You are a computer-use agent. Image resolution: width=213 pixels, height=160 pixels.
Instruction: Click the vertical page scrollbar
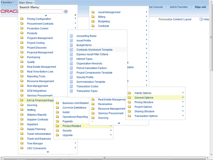211,38
